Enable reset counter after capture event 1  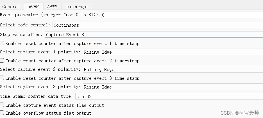click(2, 43)
